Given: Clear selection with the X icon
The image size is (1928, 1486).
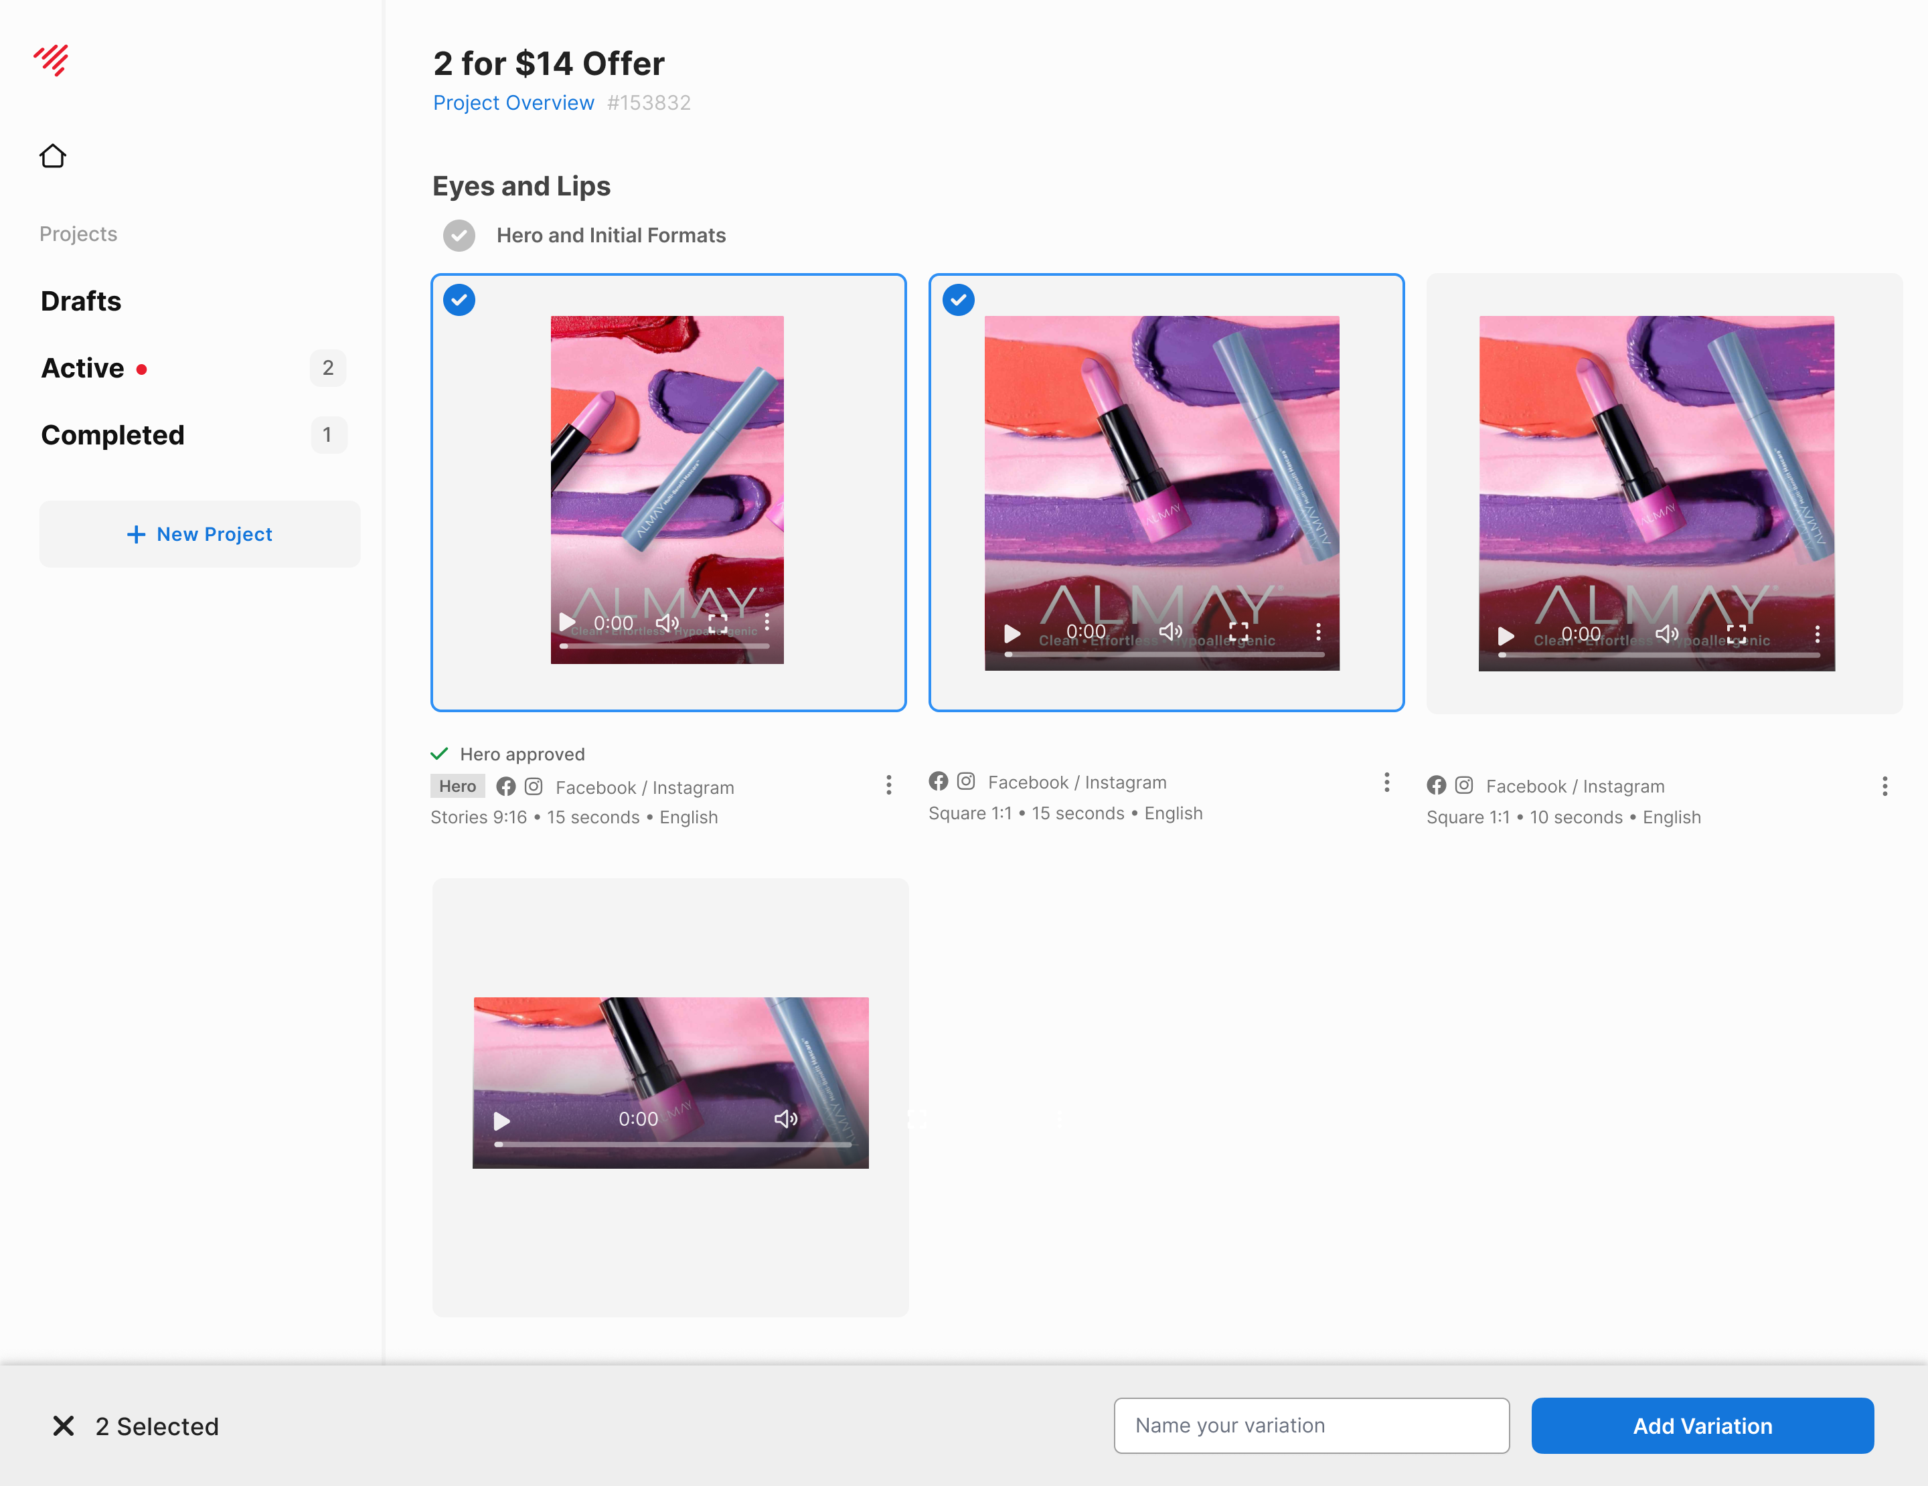Looking at the screenshot, I should [x=64, y=1425].
